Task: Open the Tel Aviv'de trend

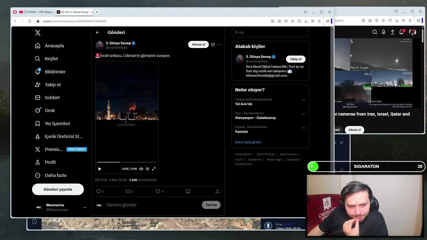Action: click(x=244, y=104)
